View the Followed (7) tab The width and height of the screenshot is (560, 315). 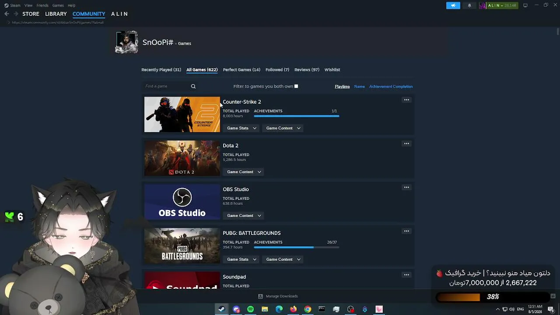277,70
